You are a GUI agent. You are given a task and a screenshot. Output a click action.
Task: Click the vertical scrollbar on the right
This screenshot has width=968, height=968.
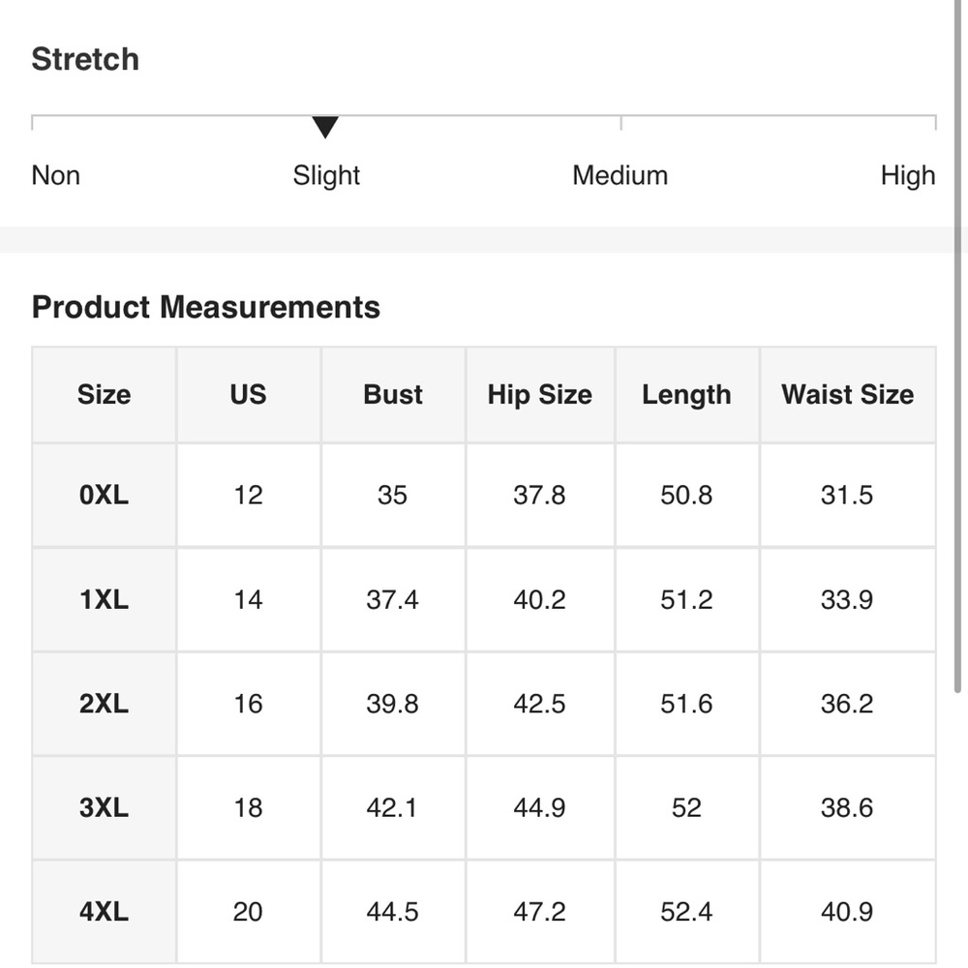point(957,346)
